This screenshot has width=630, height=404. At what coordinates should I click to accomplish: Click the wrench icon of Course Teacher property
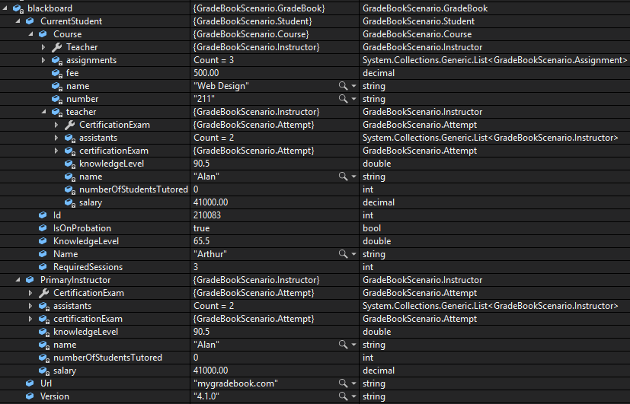click(56, 47)
